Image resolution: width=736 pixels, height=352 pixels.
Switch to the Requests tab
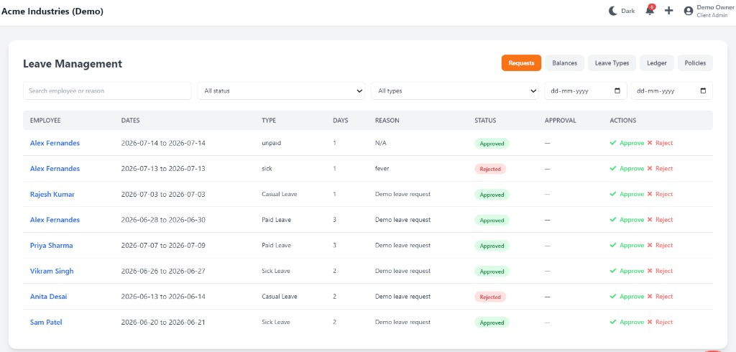521,63
